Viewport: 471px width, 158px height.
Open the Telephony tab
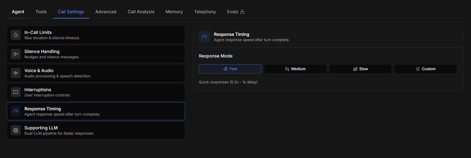(205, 12)
